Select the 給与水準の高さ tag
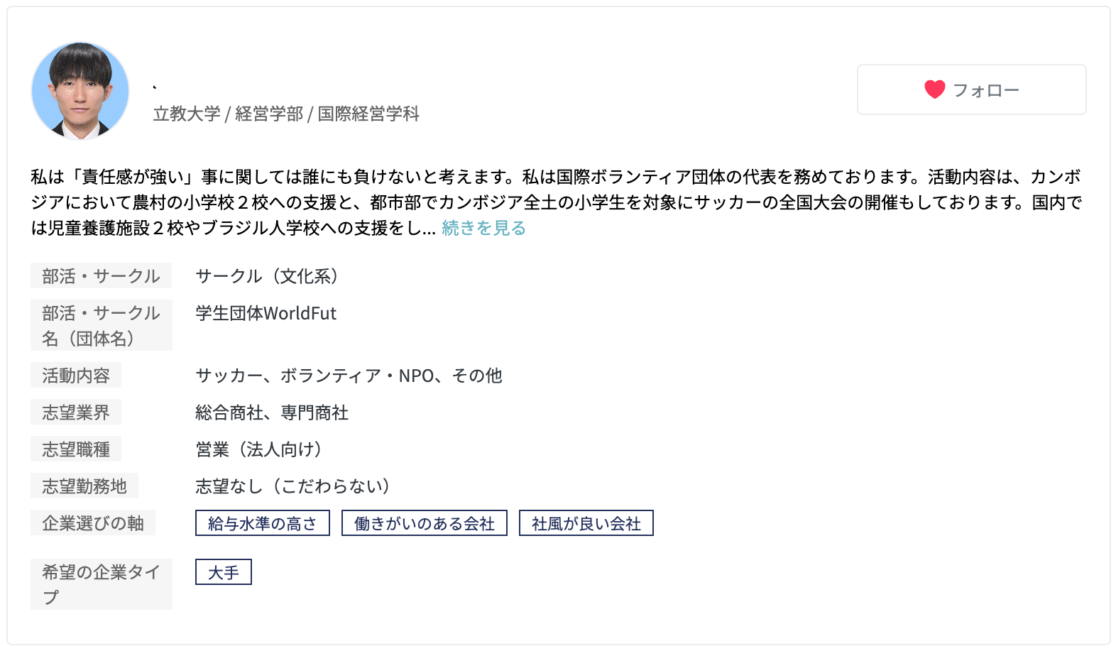This screenshot has height=651, width=1116. click(263, 523)
